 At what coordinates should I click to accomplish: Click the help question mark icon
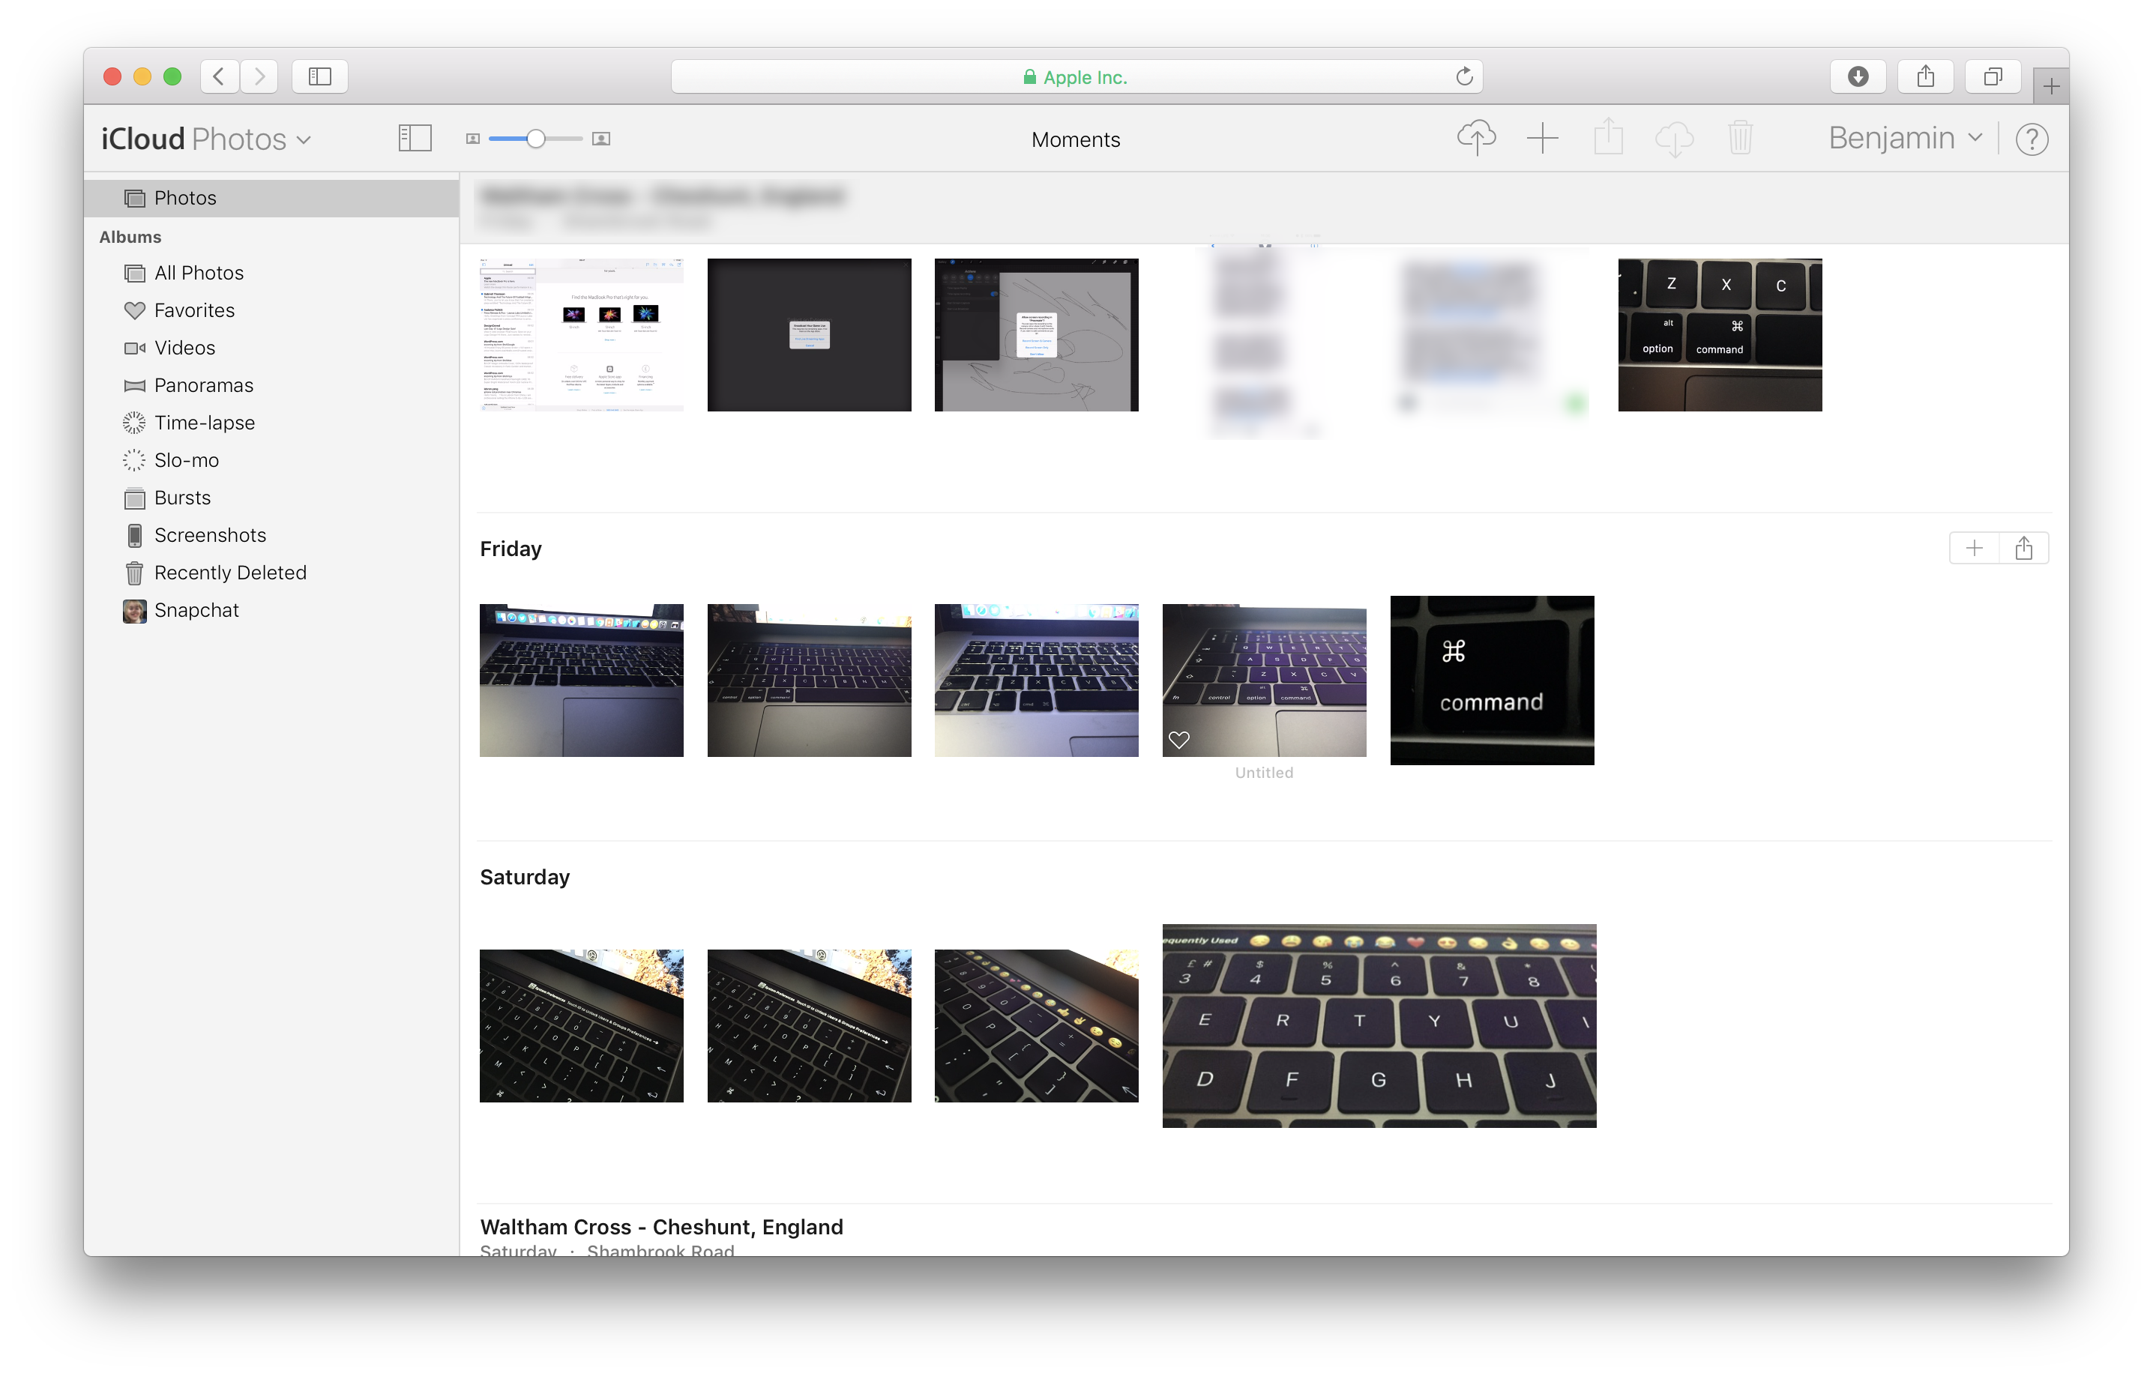[x=2034, y=139]
